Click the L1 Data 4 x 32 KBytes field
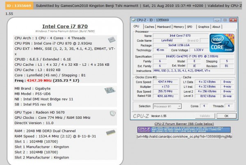The height and width of the screenshot is (165, 246). (x=207, y=82)
